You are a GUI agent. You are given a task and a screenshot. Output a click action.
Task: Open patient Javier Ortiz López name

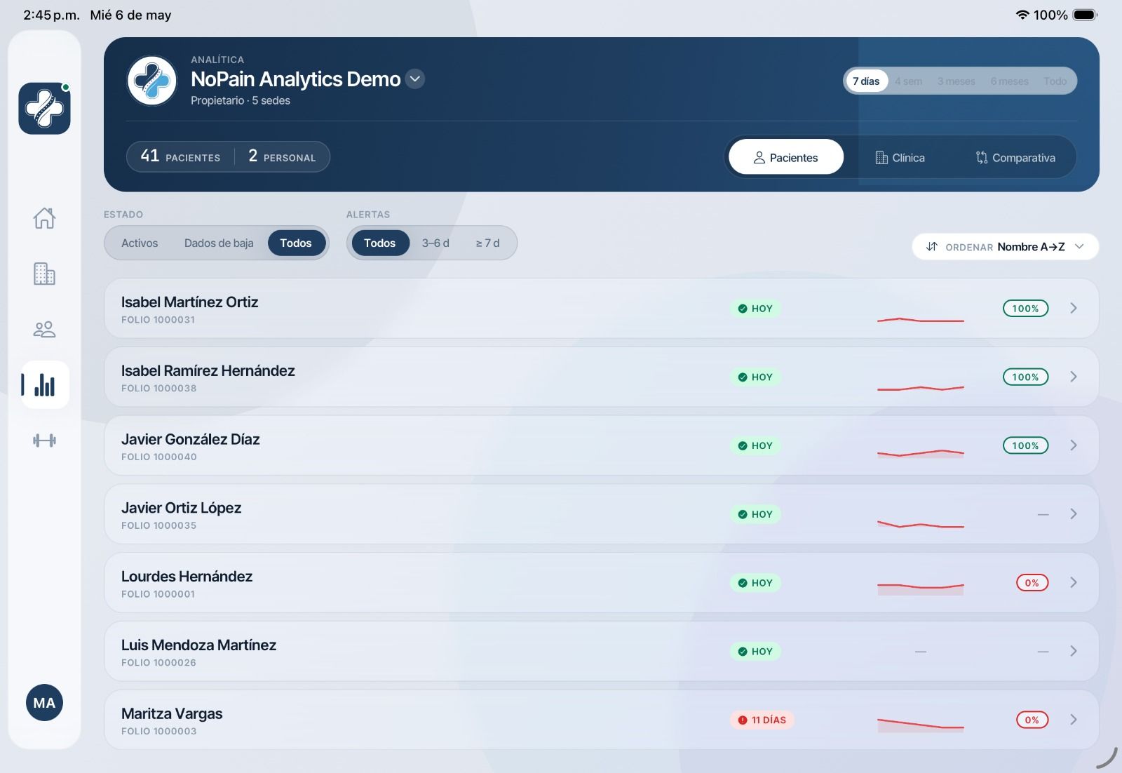click(x=181, y=508)
